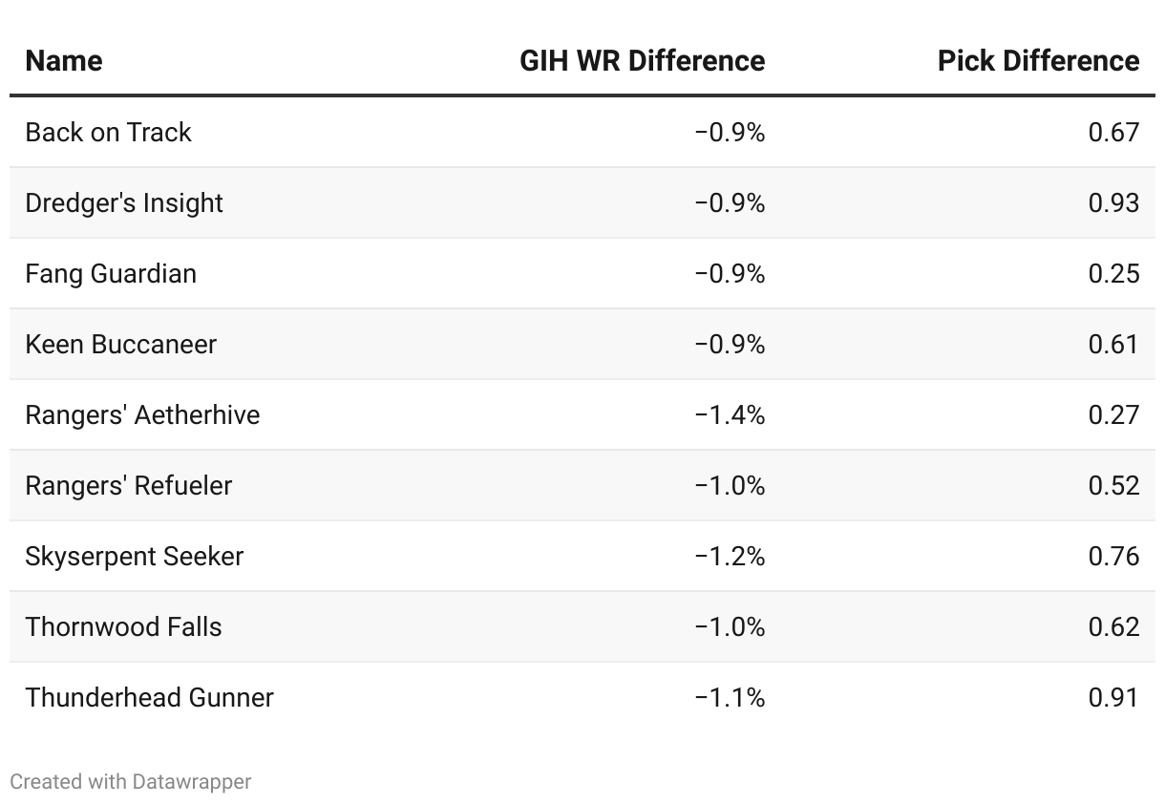
Task: Click the −1.4% value for Rangers' Aetherhive
Action: [x=730, y=414]
